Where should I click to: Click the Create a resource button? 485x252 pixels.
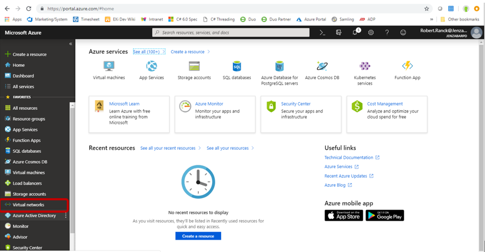[198, 236]
